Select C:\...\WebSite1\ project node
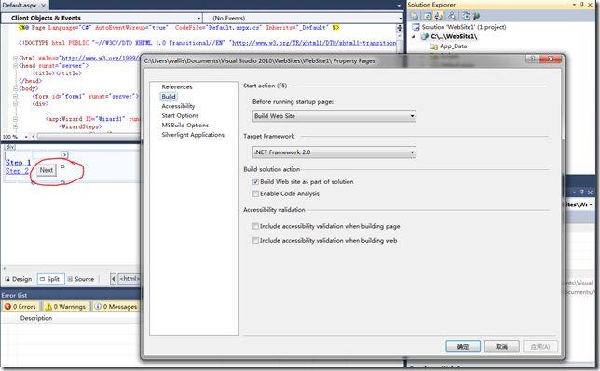 (449, 36)
